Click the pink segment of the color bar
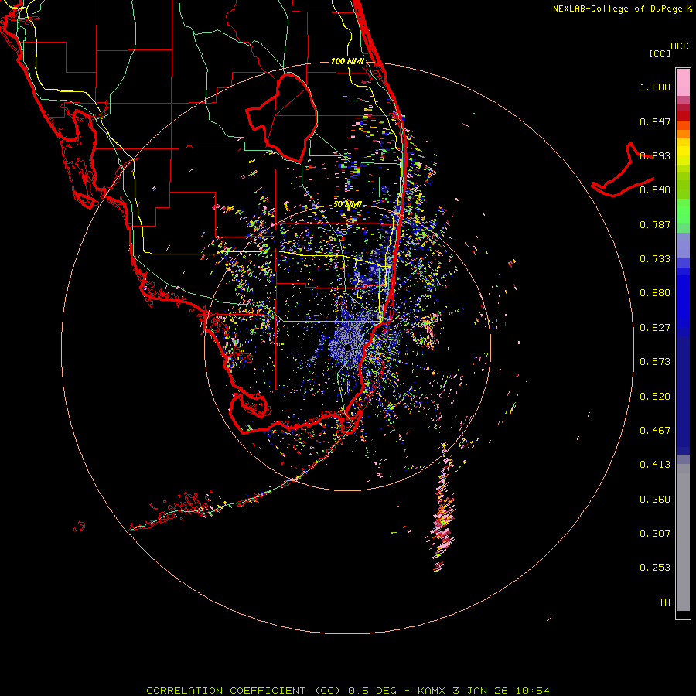 683,83
